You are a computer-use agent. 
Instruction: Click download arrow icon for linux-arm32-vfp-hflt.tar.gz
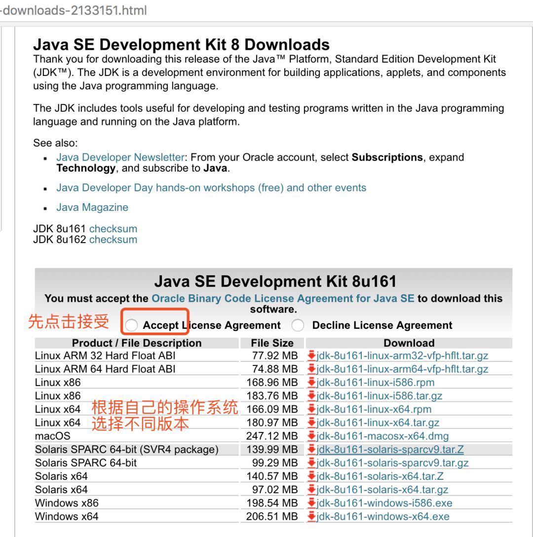(311, 356)
